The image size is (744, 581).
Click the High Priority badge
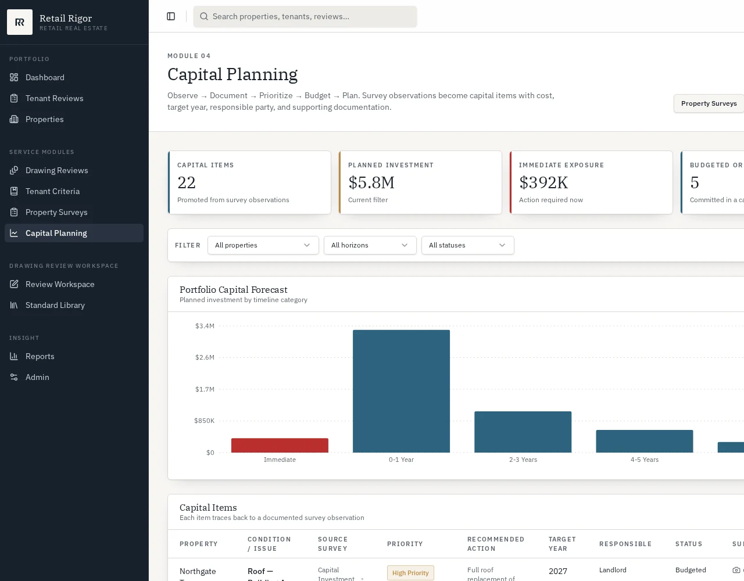click(410, 573)
